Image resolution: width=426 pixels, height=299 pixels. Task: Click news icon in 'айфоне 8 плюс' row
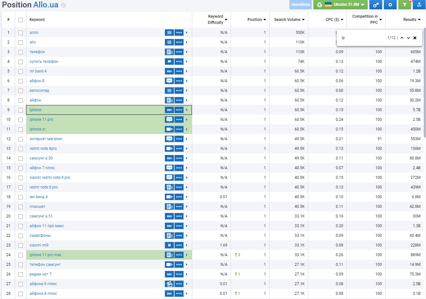click(x=169, y=284)
